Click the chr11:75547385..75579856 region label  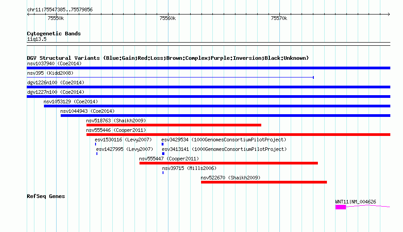60,10
